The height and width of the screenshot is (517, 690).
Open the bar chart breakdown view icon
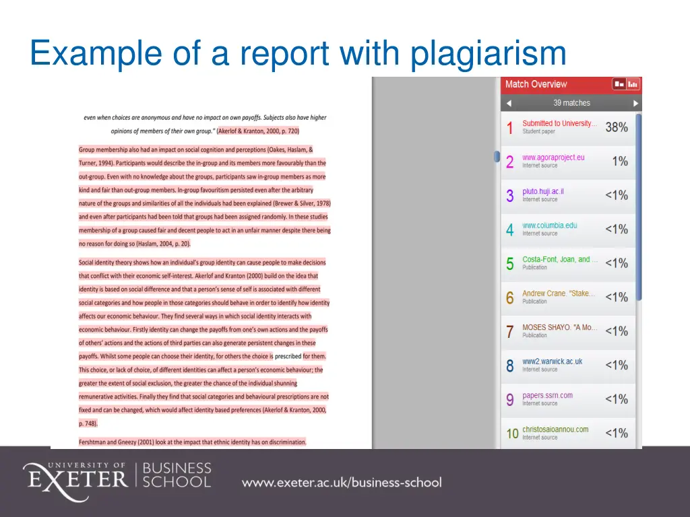(633, 84)
